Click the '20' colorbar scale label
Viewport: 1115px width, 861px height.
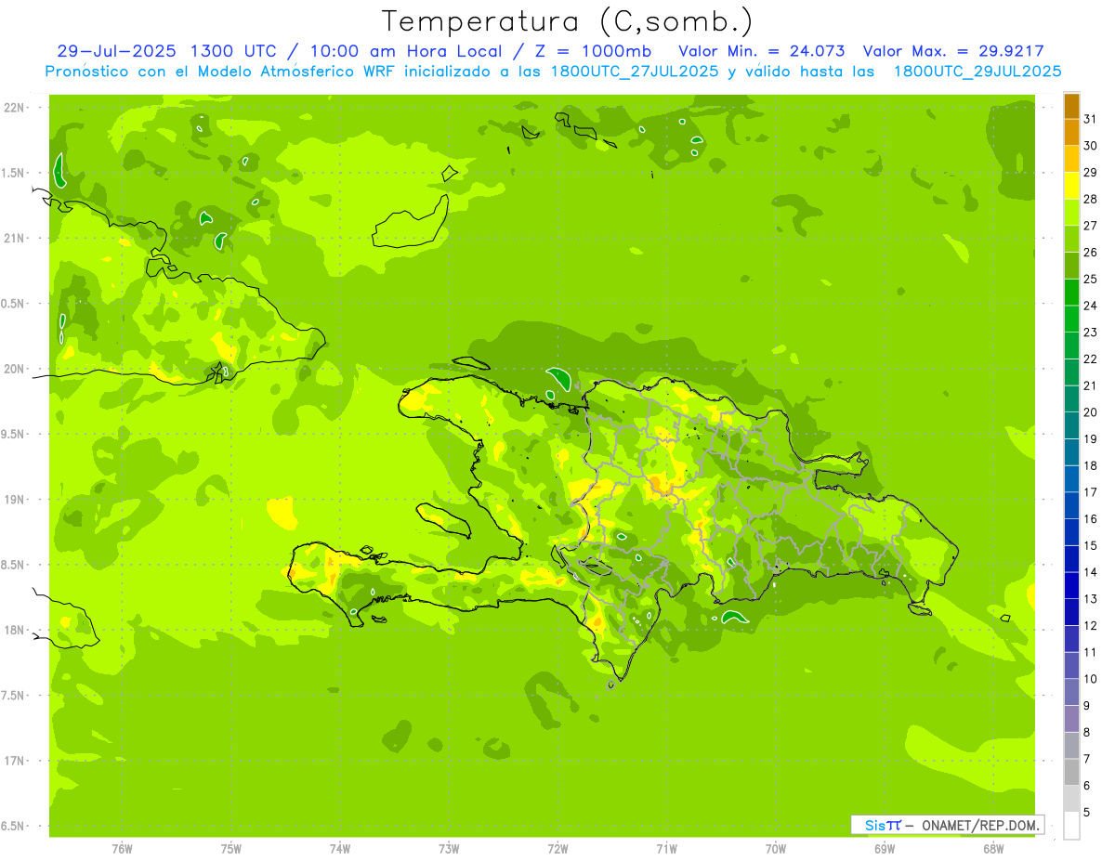[x=1091, y=412]
